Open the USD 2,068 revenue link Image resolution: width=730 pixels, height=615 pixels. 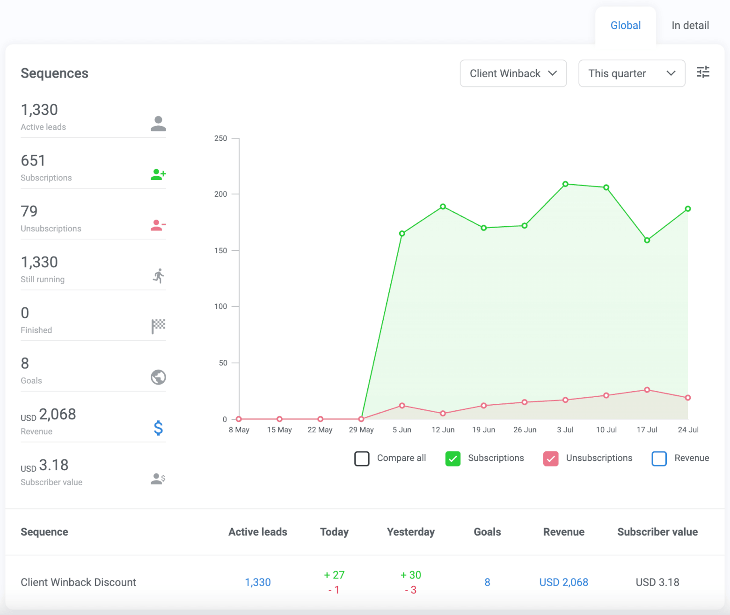[563, 582]
